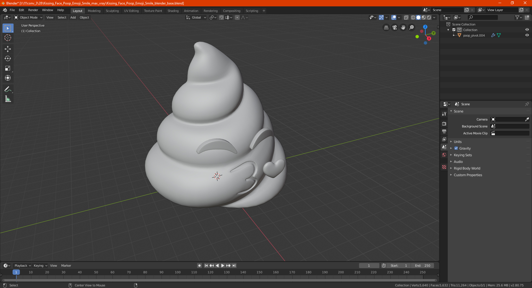This screenshot has width=532, height=288.
Task: Open the Output properties tab
Action: tap(444, 131)
